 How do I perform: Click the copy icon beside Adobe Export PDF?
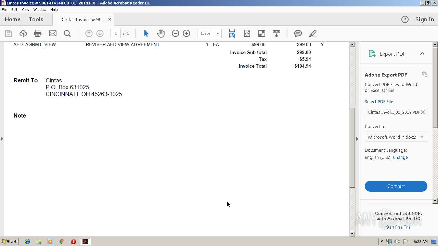click(425, 74)
